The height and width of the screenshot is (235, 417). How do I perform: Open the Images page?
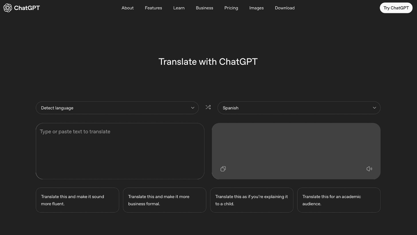(256, 8)
